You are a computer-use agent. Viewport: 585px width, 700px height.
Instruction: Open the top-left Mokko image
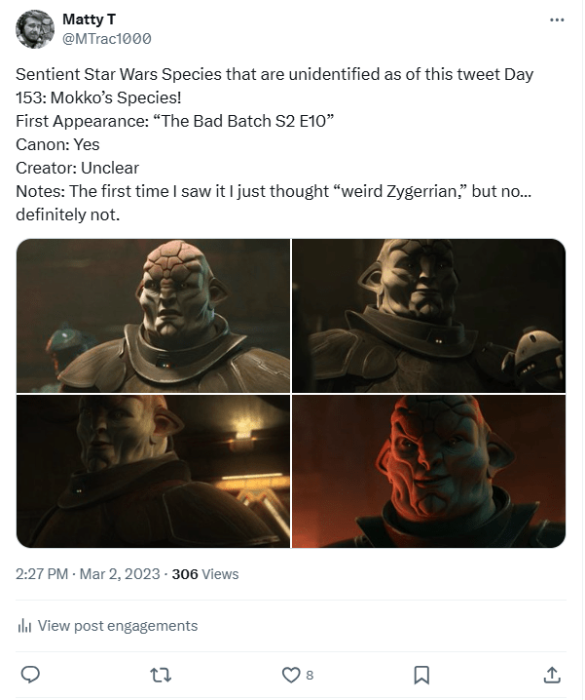click(154, 315)
